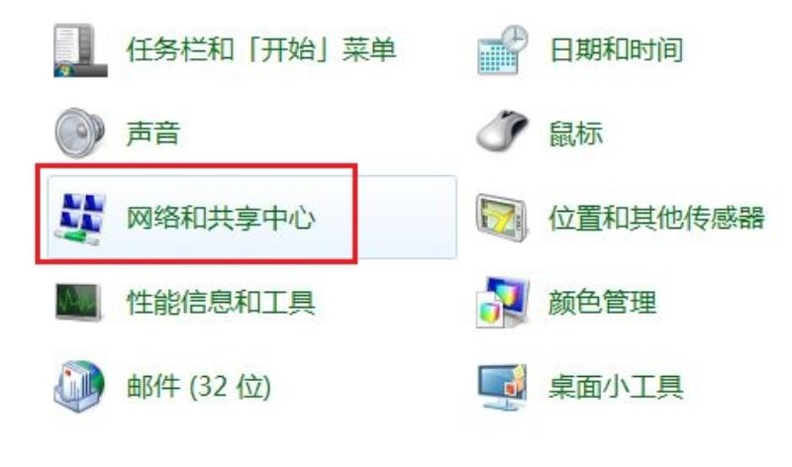Click the mouse icon
Screen dimensions: 792x467
coord(502,131)
